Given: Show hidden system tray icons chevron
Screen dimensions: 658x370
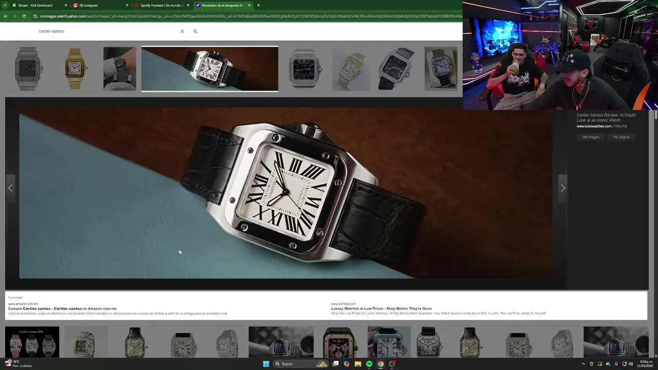Looking at the screenshot, I should pyautogui.click(x=583, y=364).
